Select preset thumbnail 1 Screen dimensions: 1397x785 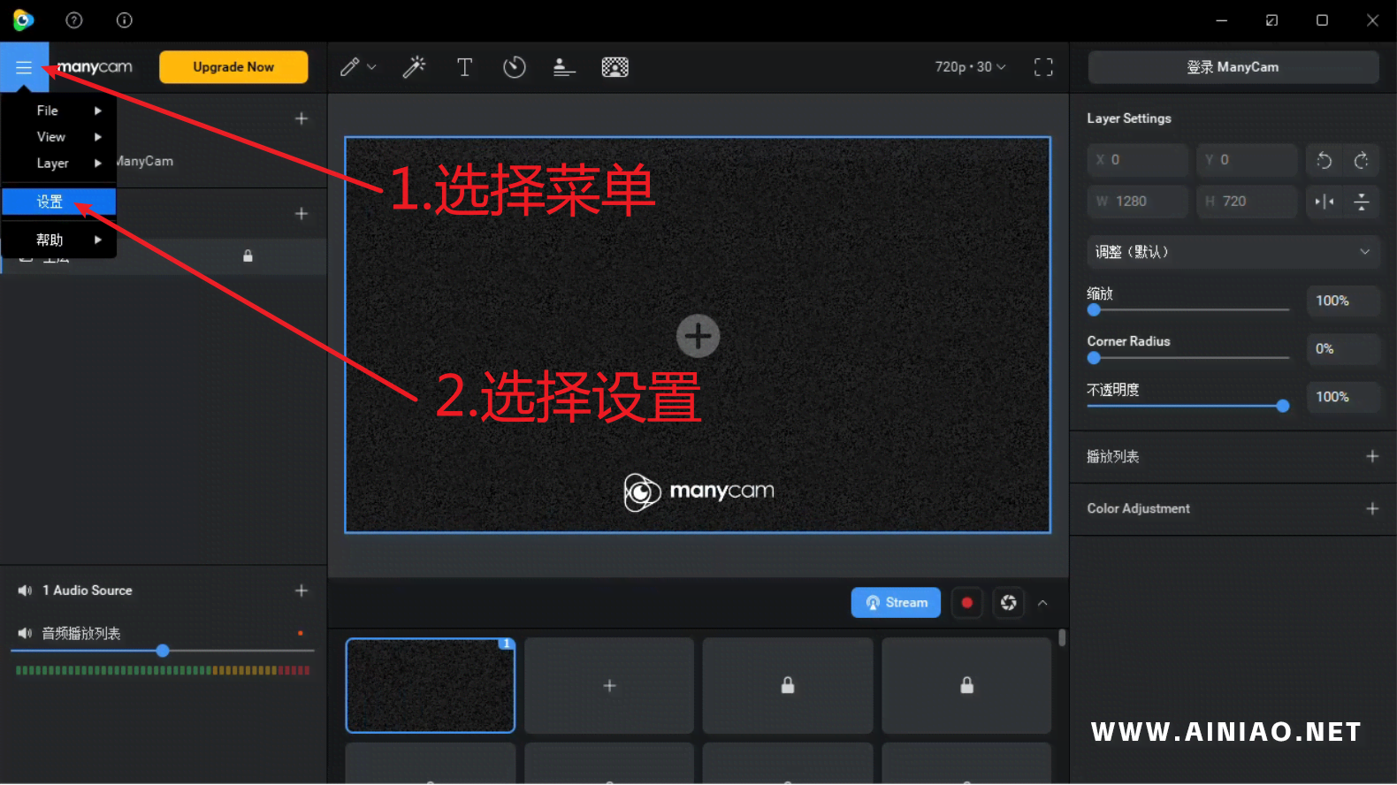point(431,686)
